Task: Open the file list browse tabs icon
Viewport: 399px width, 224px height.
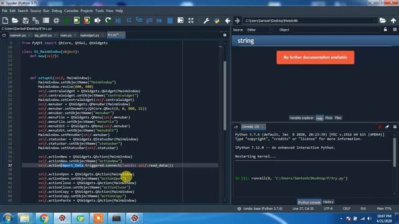Action: [x=46, y=21]
